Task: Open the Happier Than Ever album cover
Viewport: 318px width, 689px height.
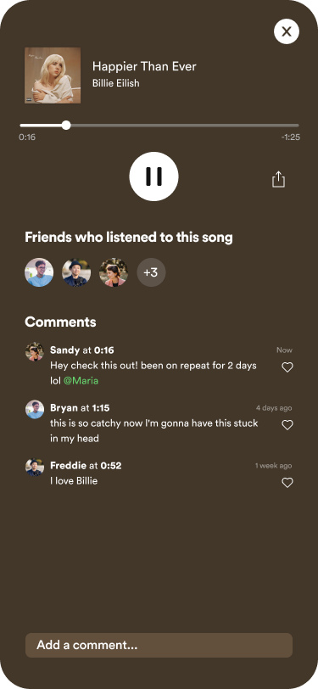Action: pyautogui.click(x=53, y=76)
